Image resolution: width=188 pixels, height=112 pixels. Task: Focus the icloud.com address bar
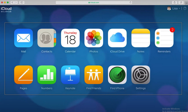pos(94,2)
